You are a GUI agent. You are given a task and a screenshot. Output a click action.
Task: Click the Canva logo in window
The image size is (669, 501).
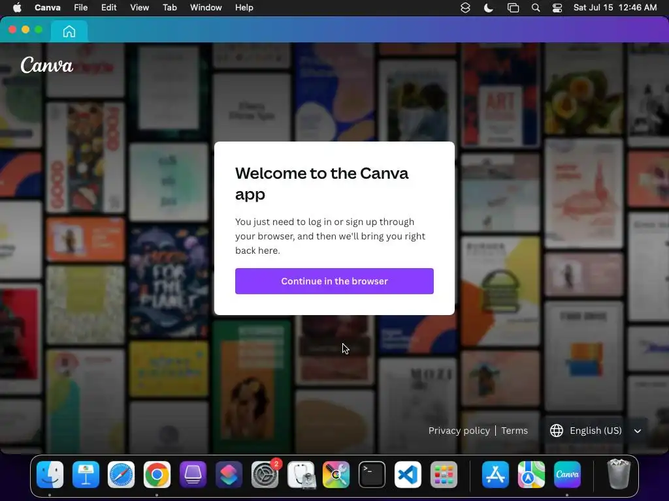pos(47,65)
